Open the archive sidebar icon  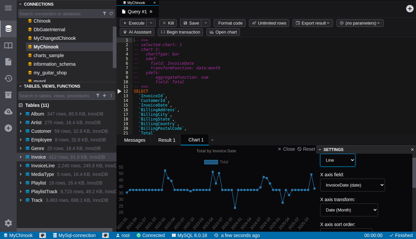click(8, 95)
